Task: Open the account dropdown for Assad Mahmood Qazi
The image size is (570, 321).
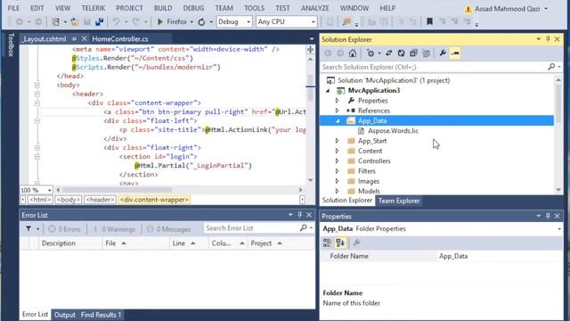Action: [546, 9]
